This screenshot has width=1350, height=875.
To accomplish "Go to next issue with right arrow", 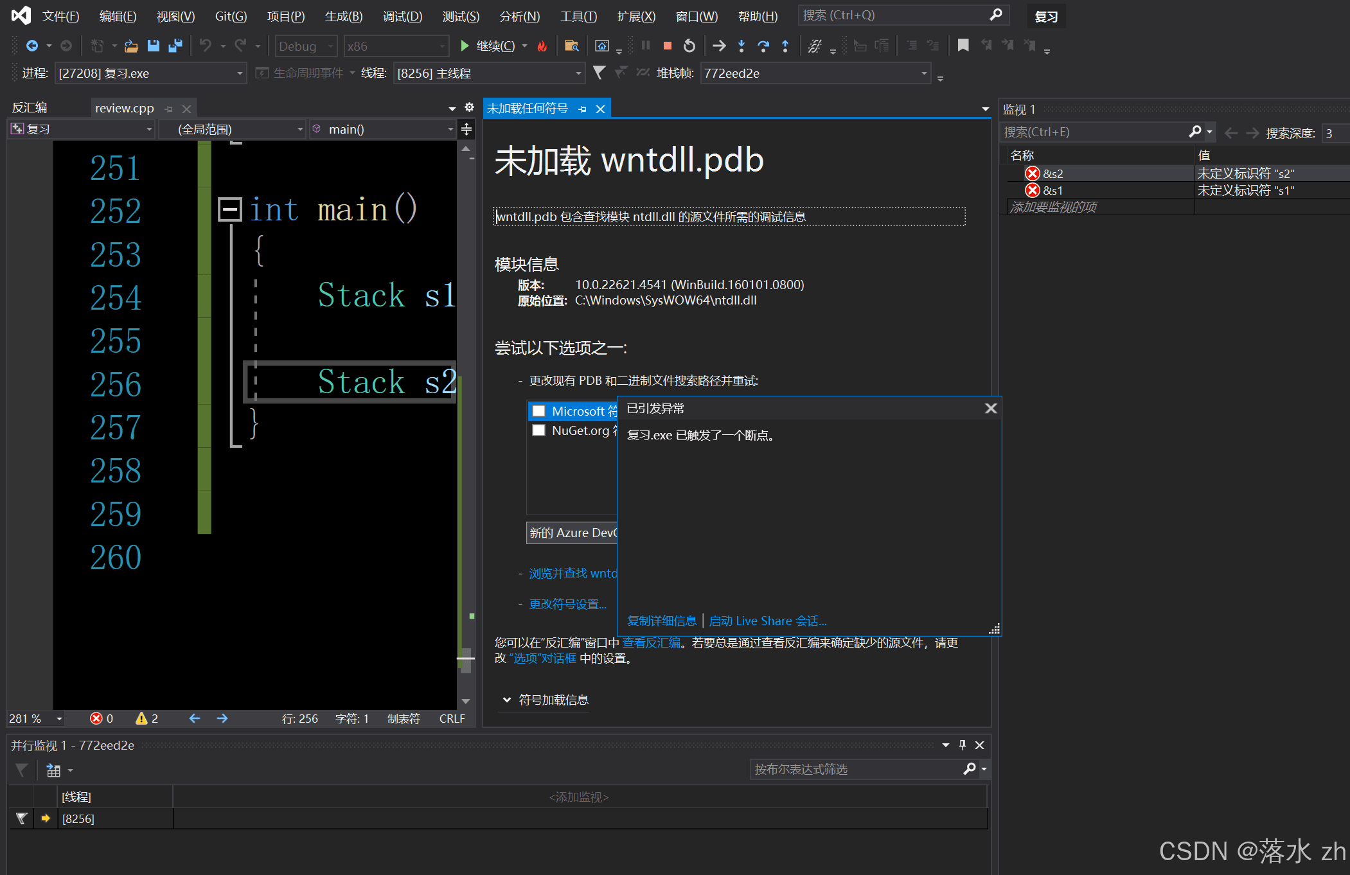I will [222, 718].
